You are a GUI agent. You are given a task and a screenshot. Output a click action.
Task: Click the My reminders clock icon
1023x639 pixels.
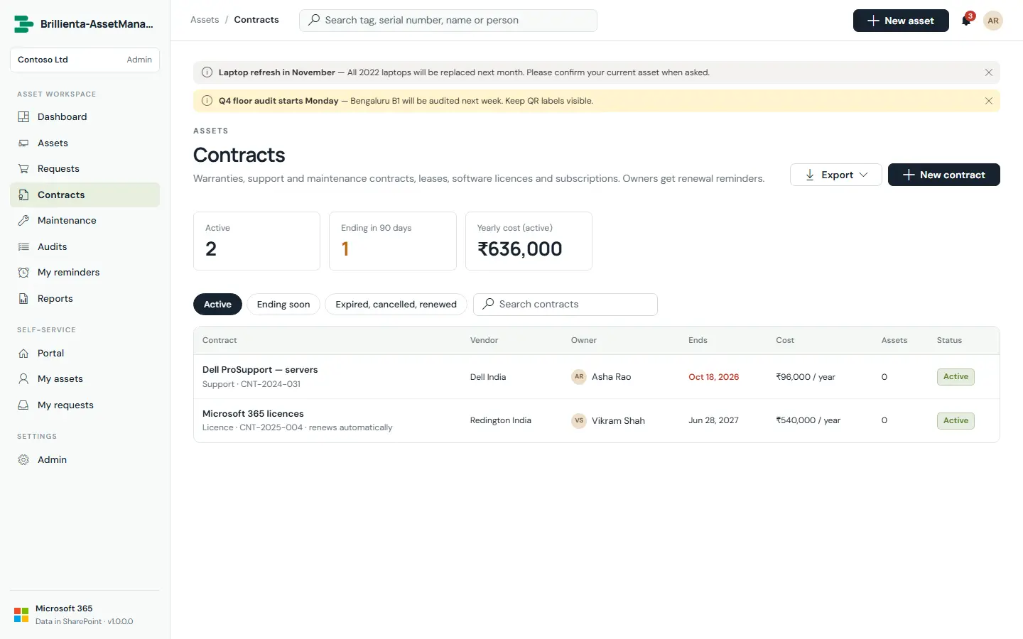point(23,273)
